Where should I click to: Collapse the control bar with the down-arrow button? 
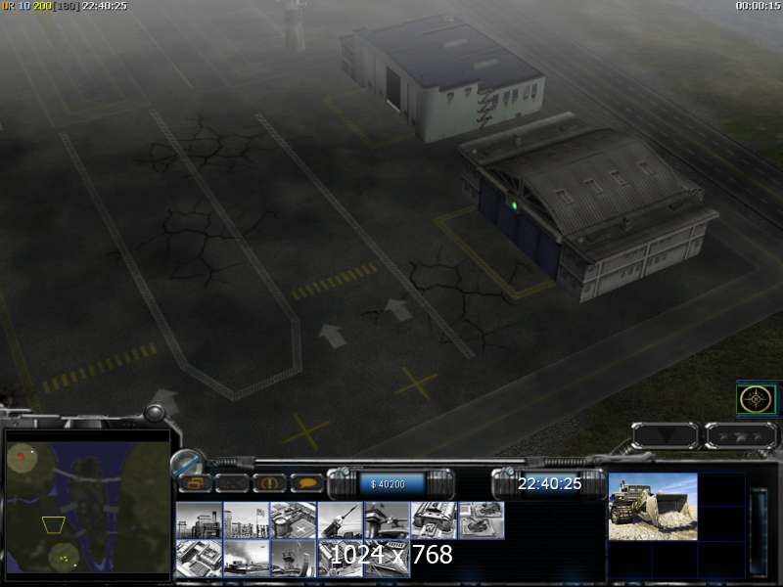[x=665, y=435]
